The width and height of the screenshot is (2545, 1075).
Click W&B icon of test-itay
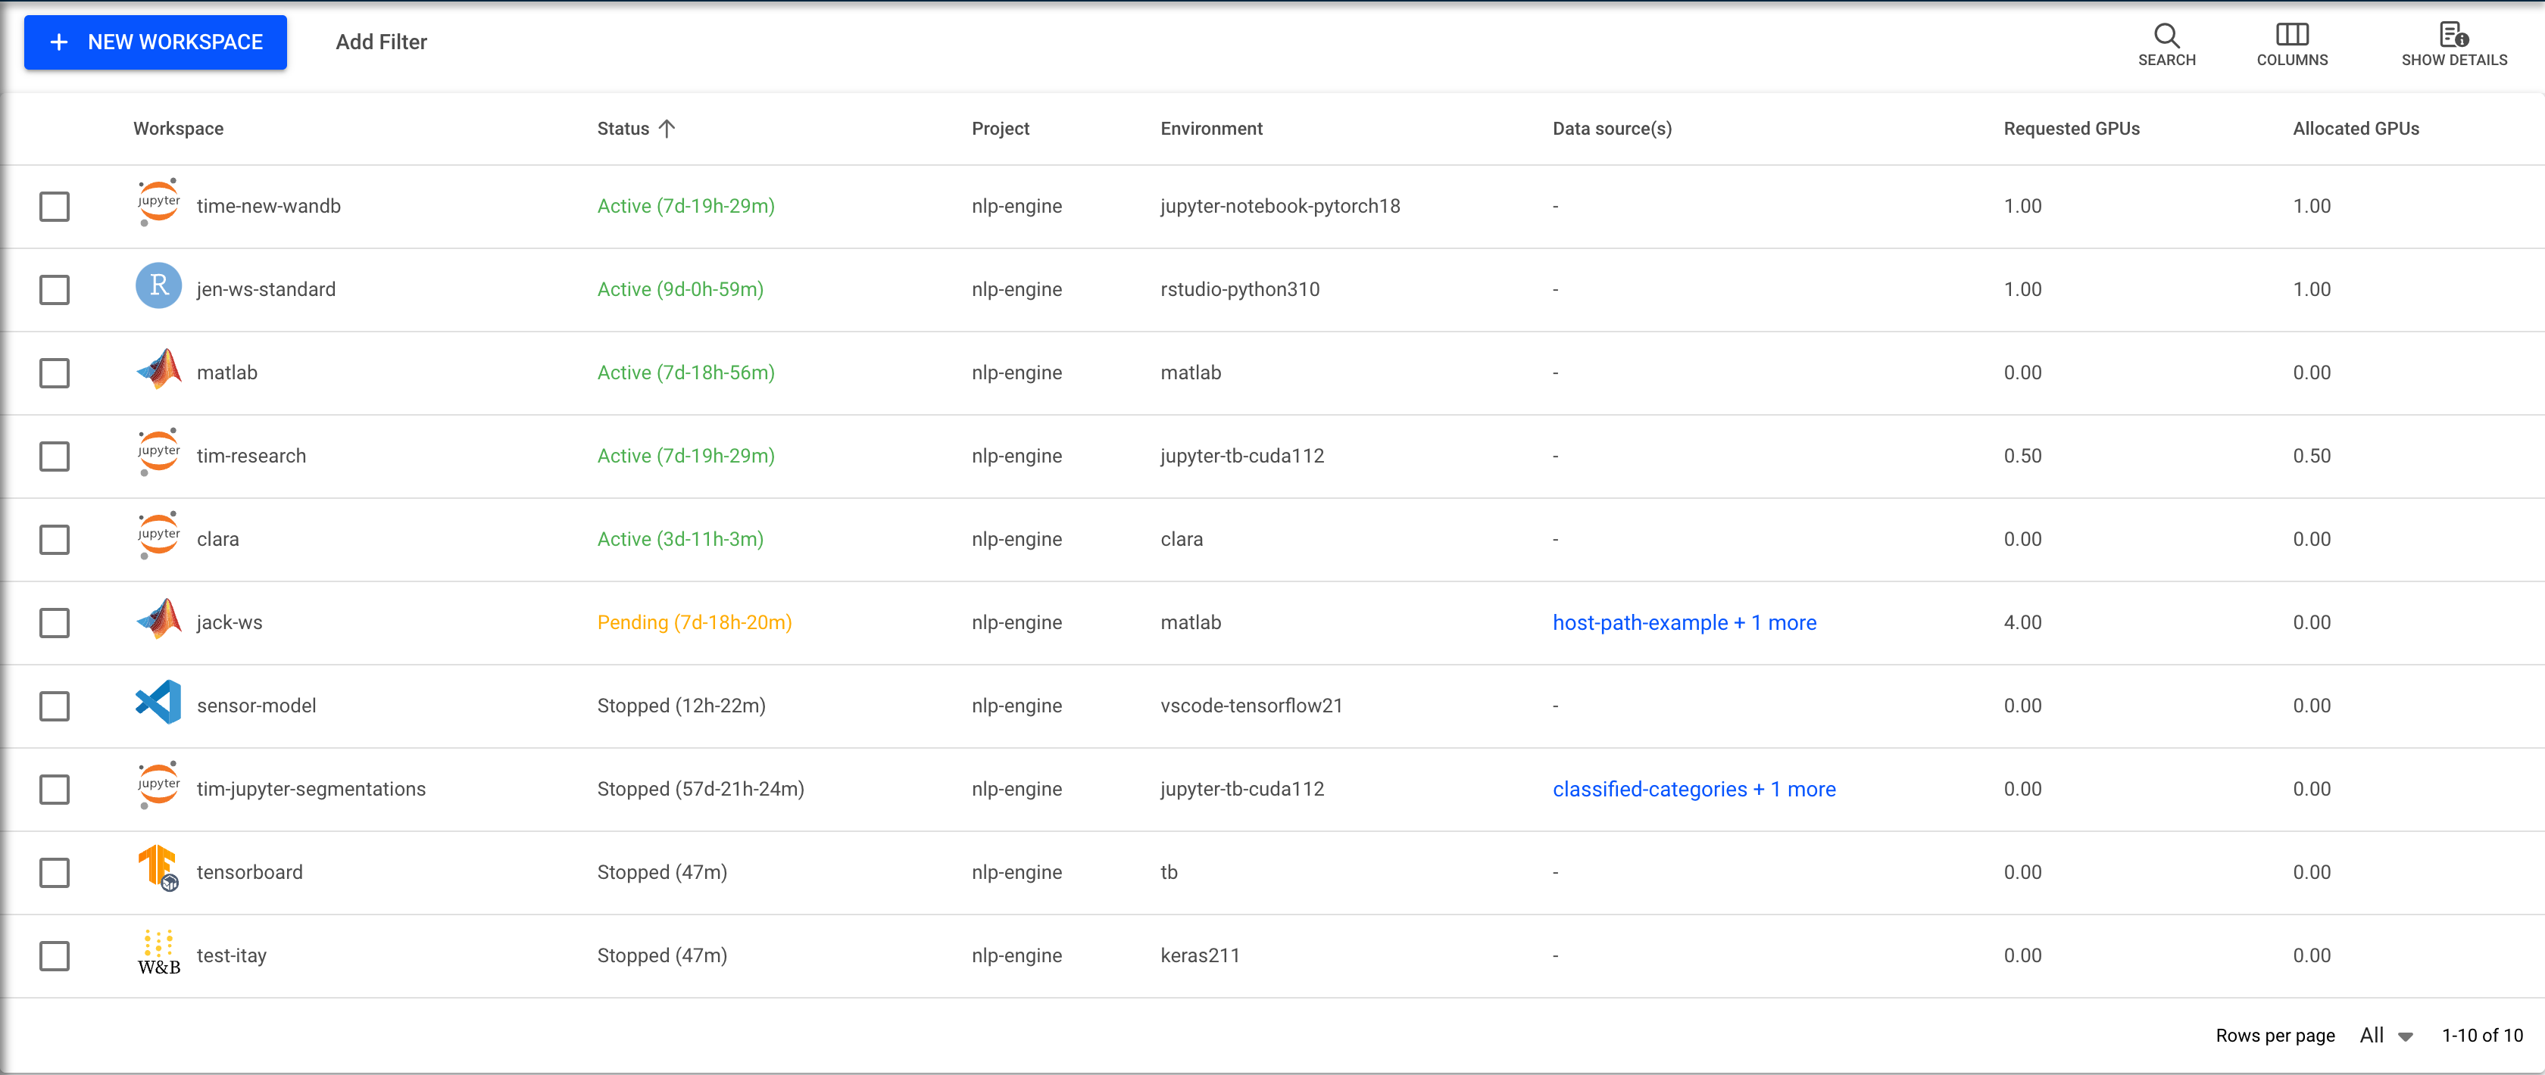(x=158, y=952)
